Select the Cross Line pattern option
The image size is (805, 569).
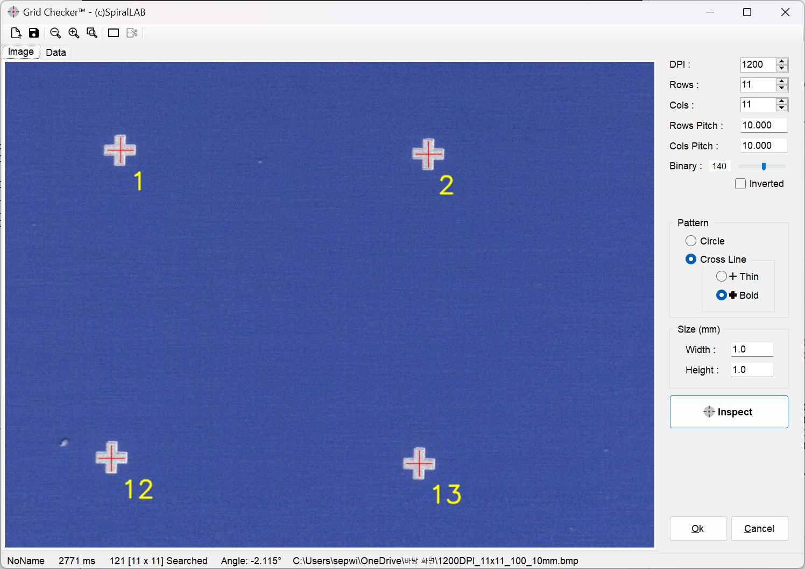click(x=691, y=259)
